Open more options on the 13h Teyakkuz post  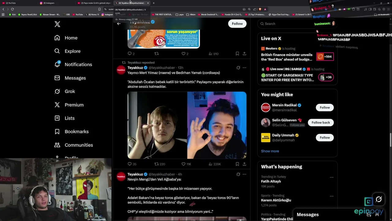coord(244,68)
